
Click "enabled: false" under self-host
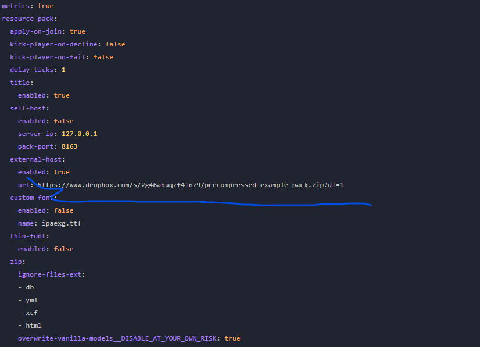(45, 121)
